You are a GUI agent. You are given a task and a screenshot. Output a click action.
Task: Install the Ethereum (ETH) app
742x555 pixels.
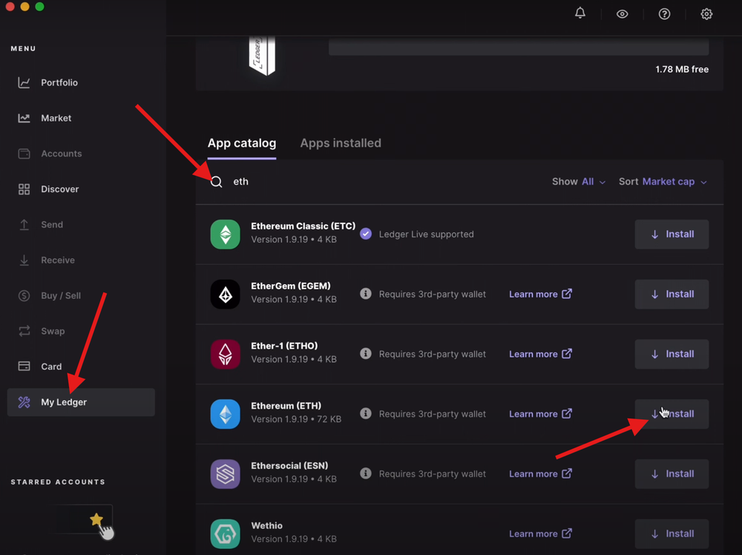[672, 413]
